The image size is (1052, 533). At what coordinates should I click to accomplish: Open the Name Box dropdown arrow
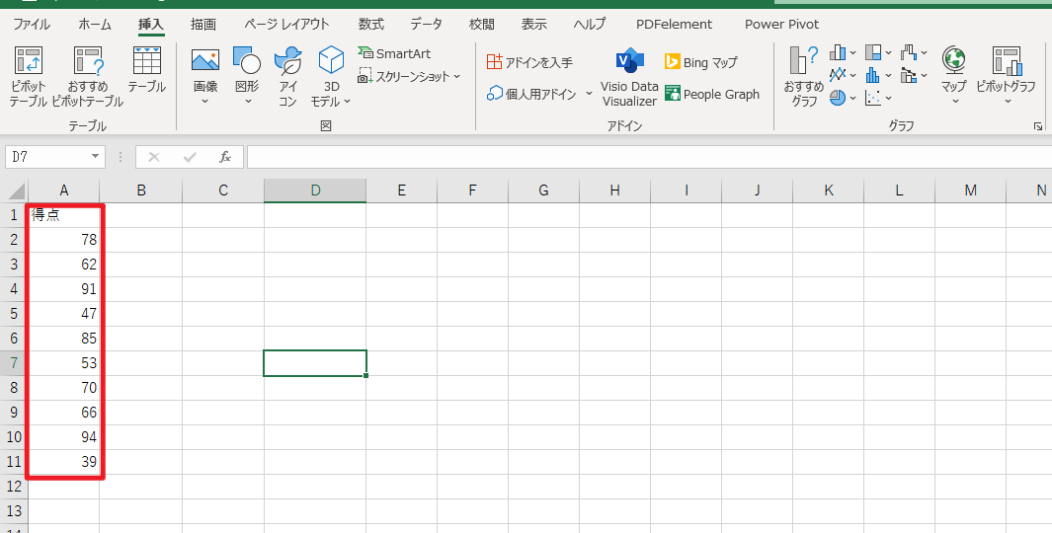tap(95, 157)
